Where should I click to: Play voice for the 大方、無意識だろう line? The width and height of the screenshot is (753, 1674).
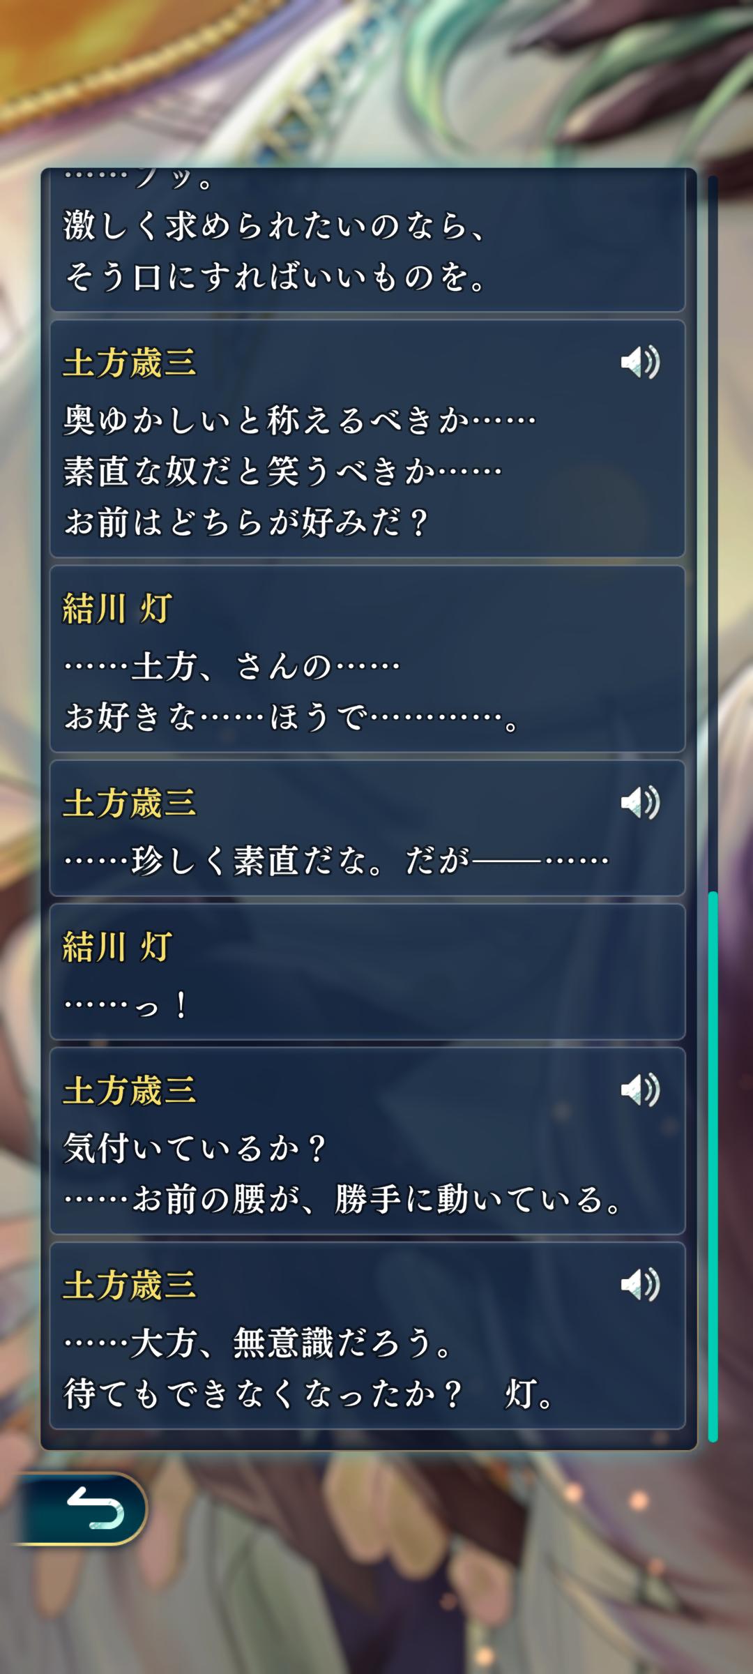click(640, 1284)
